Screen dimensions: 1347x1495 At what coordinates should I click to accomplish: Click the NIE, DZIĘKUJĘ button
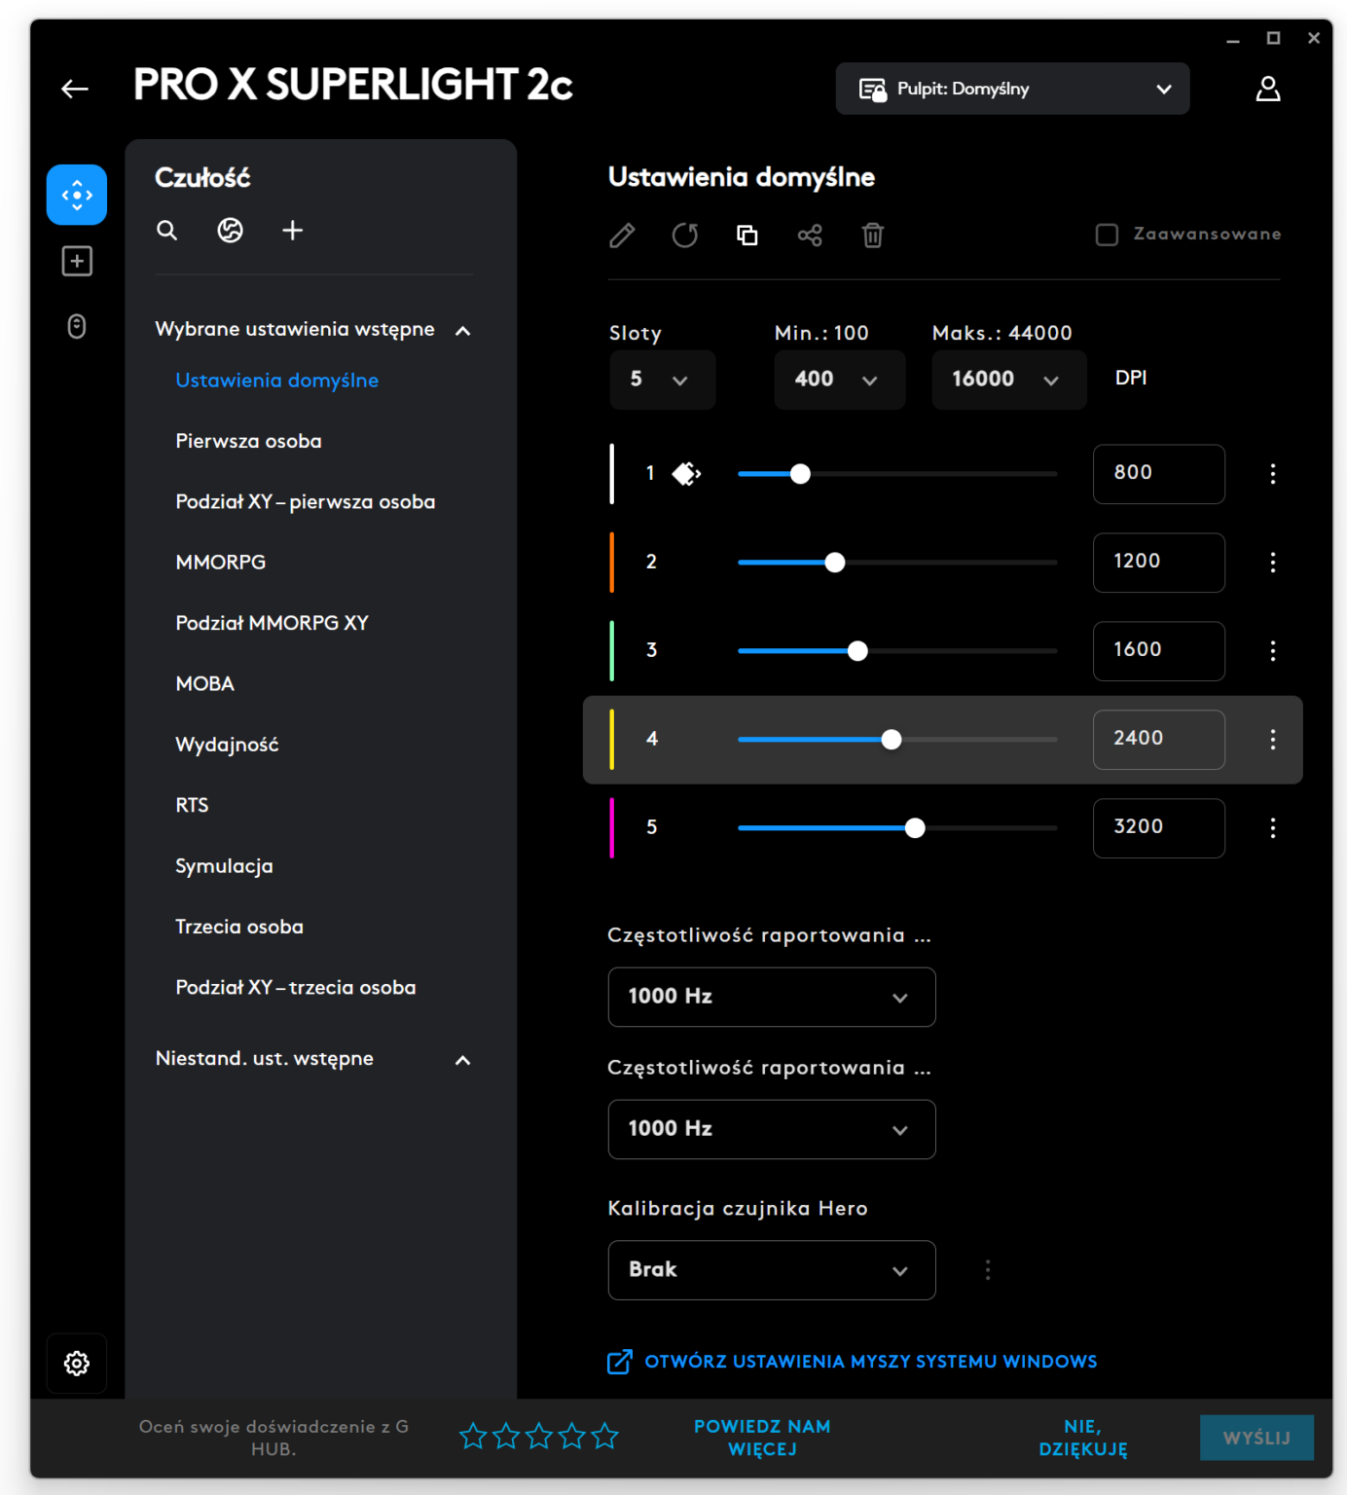click(x=1081, y=1437)
